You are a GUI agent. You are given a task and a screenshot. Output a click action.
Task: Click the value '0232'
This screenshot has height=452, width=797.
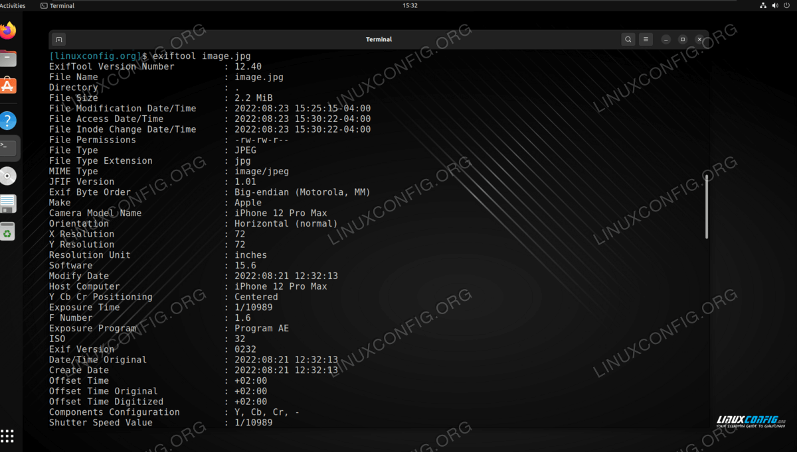click(x=246, y=349)
